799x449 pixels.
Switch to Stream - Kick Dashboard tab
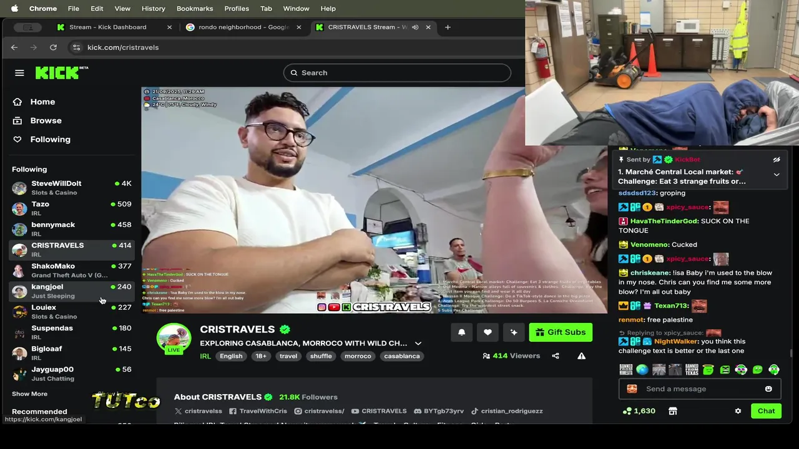(x=108, y=27)
